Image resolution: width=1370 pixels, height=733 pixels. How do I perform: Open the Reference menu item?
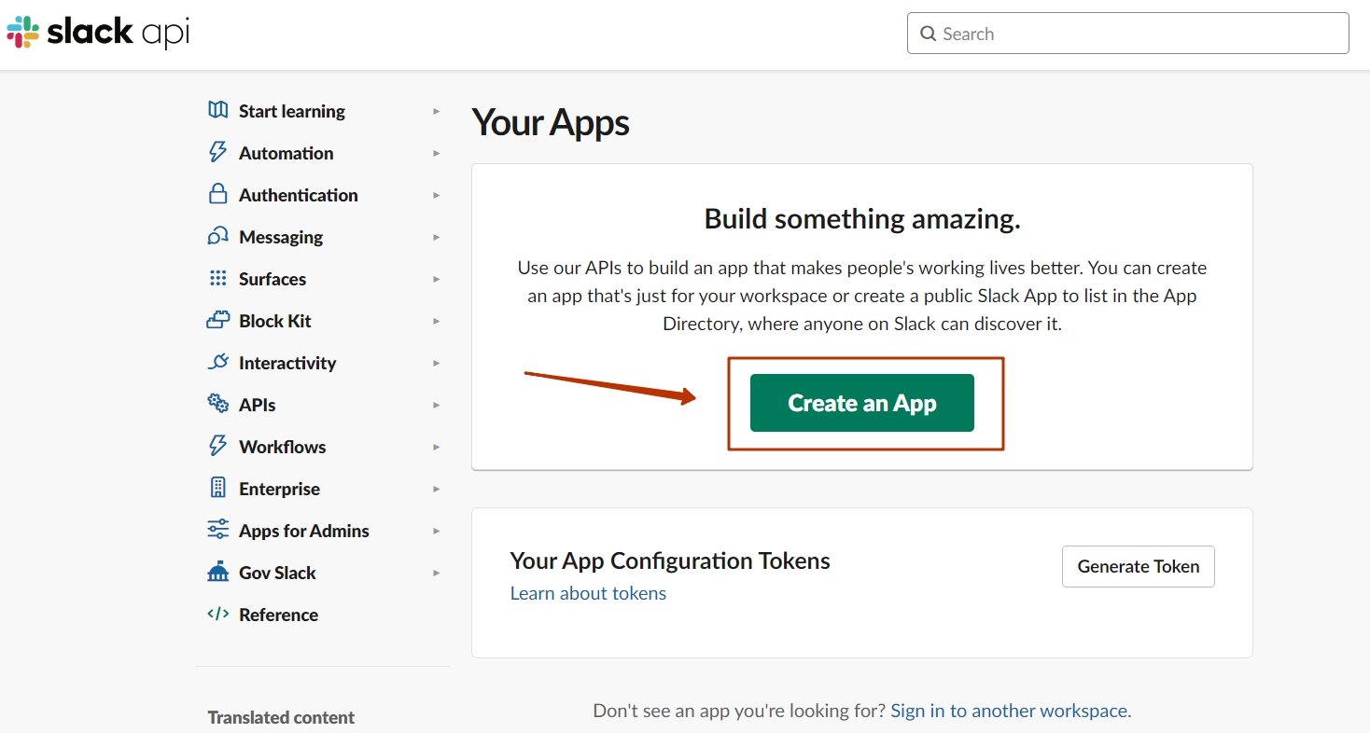click(x=278, y=615)
